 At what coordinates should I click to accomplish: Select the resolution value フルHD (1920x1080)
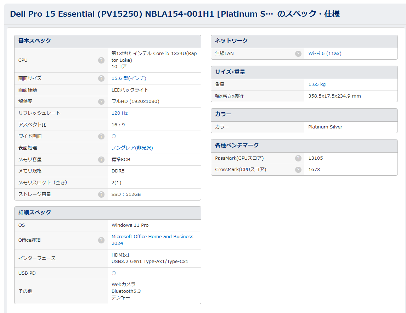(135, 101)
